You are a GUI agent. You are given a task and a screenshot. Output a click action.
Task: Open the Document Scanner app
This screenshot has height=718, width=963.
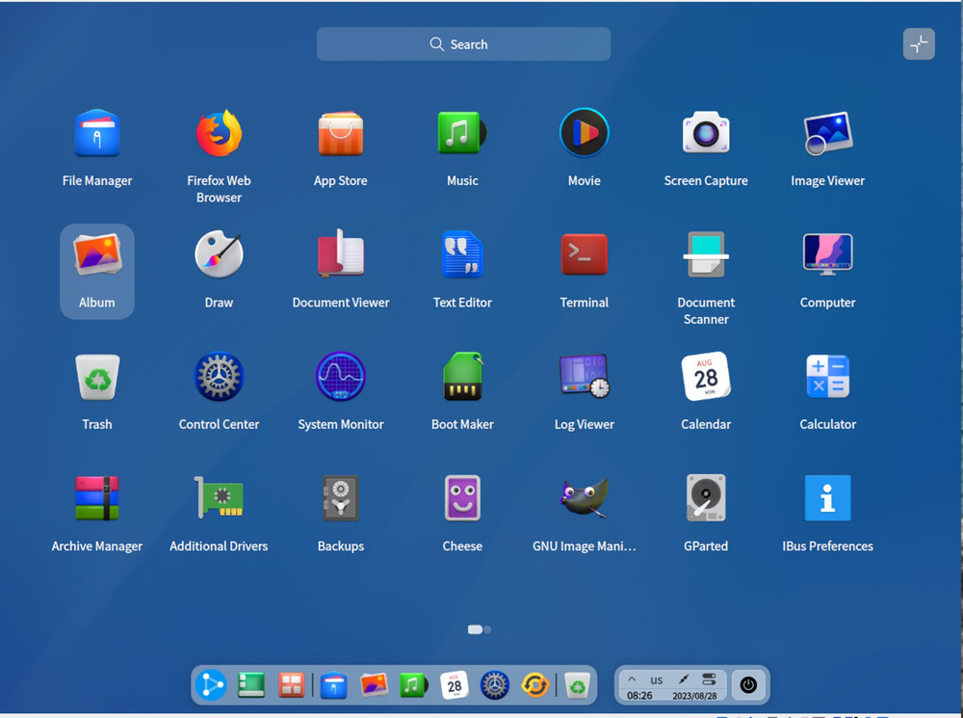706,255
